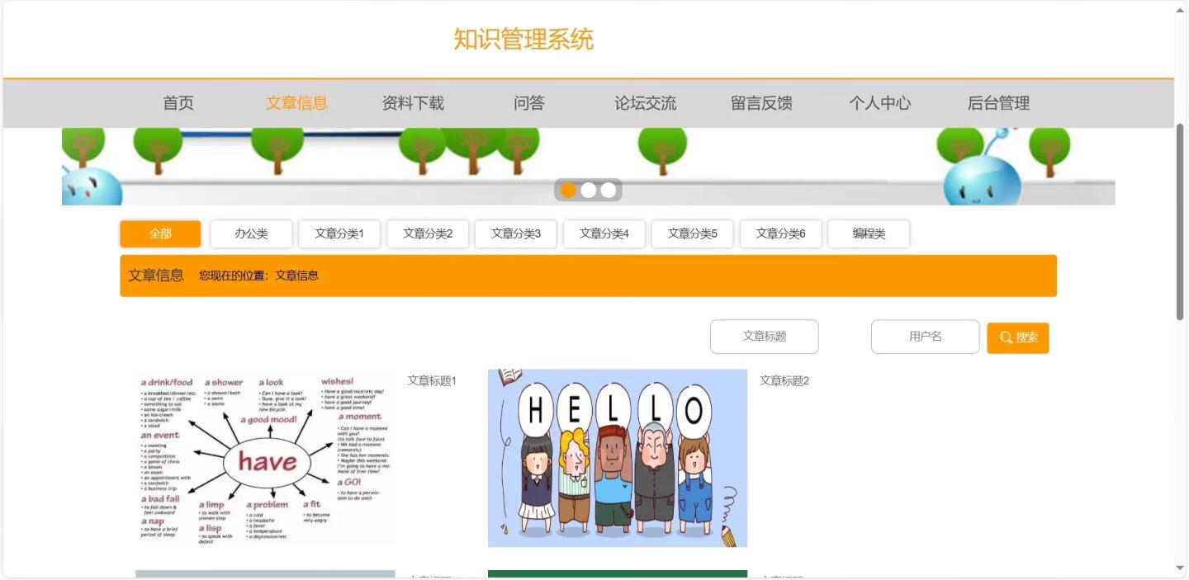Go to 资料下载 in the navigation bar
The width and height of the screenshot is (1189, 580).
(x=413, y=103)
